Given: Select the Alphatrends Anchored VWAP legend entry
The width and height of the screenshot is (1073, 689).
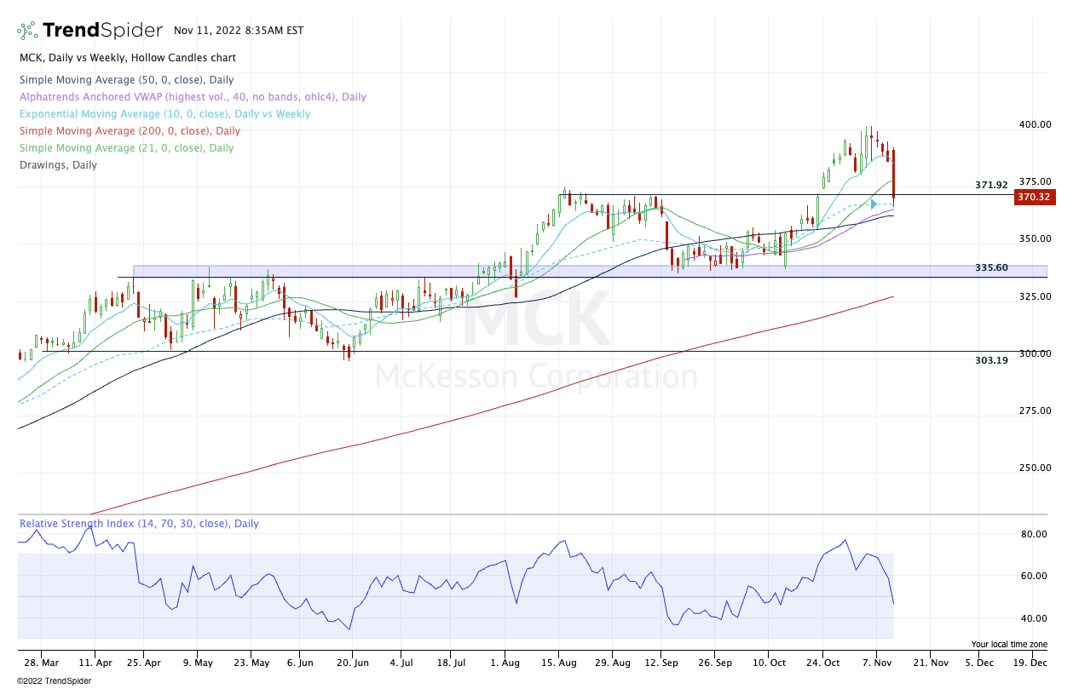Looking at the screenshot, I should 193,97.
